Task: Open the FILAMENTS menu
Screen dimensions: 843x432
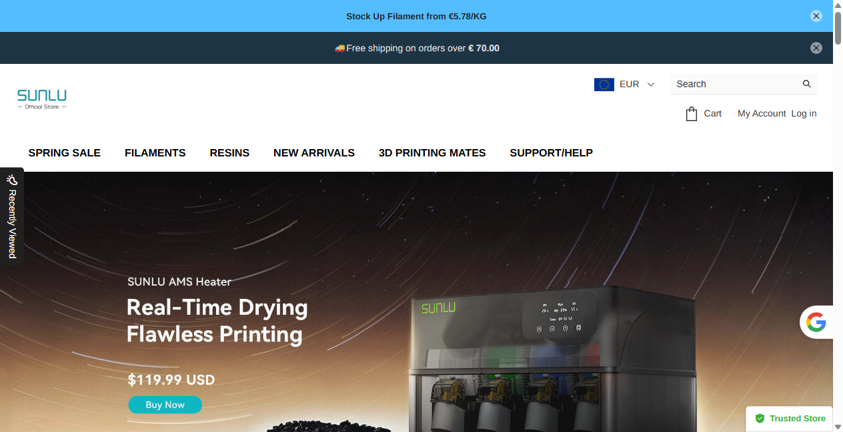Action: click(155, 153)
